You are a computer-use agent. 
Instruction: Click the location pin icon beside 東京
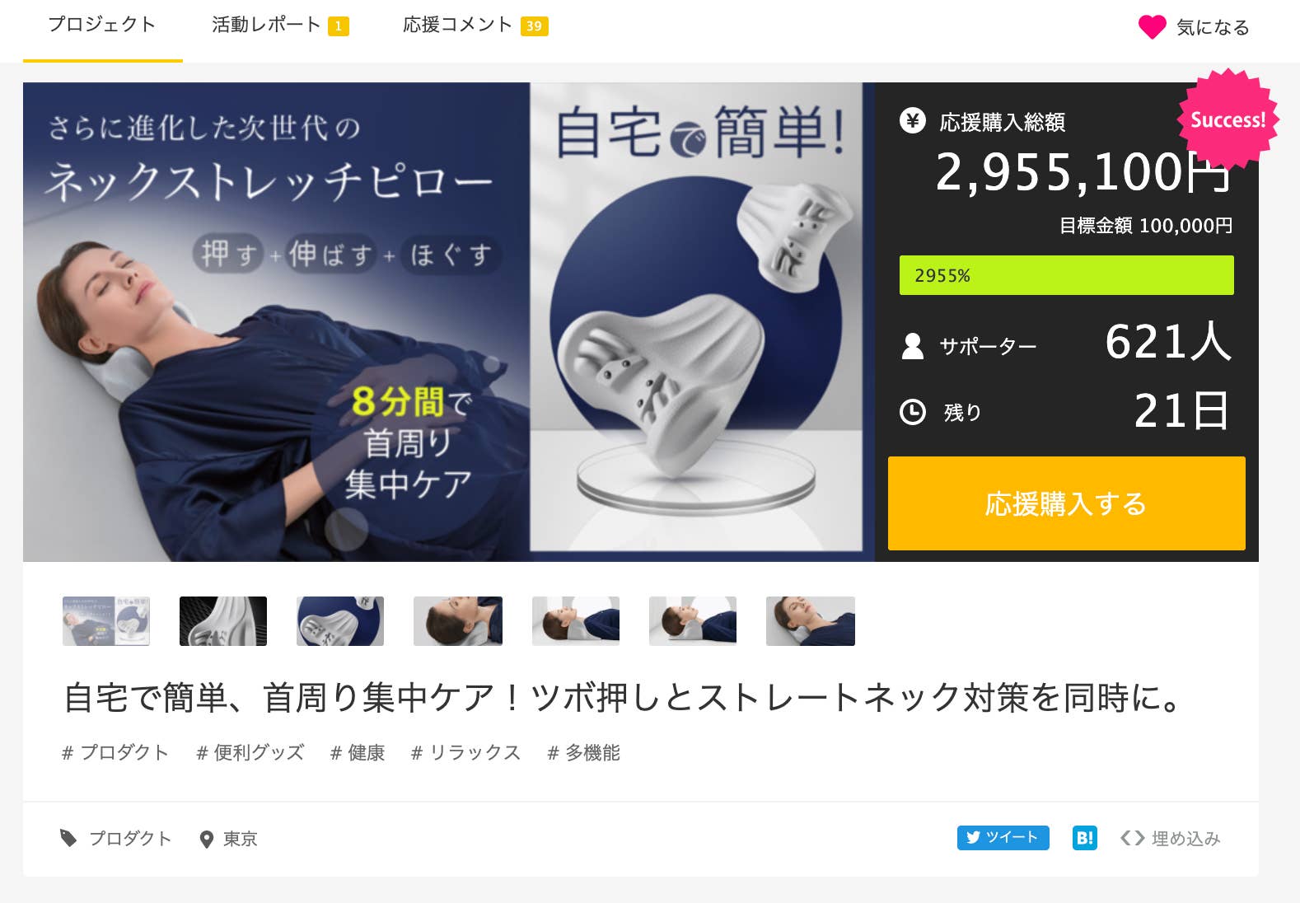(x=207, y=840)
